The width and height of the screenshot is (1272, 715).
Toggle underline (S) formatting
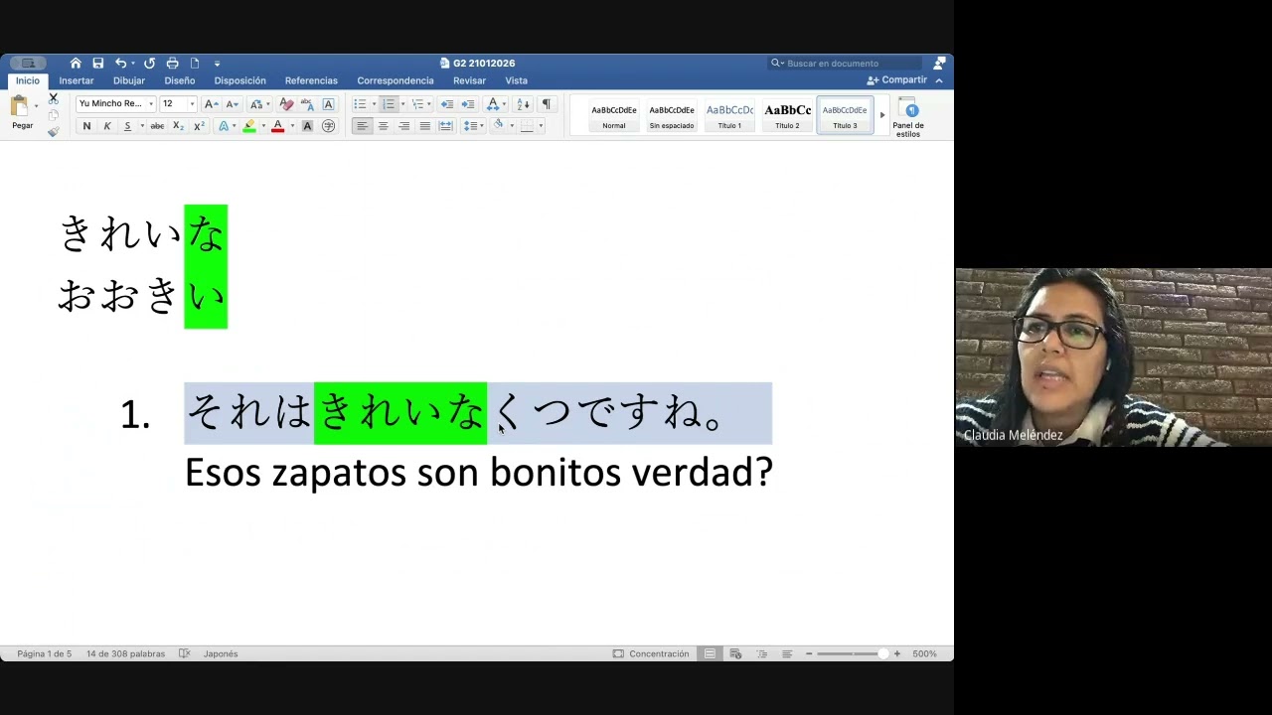[x=127, y=126]
